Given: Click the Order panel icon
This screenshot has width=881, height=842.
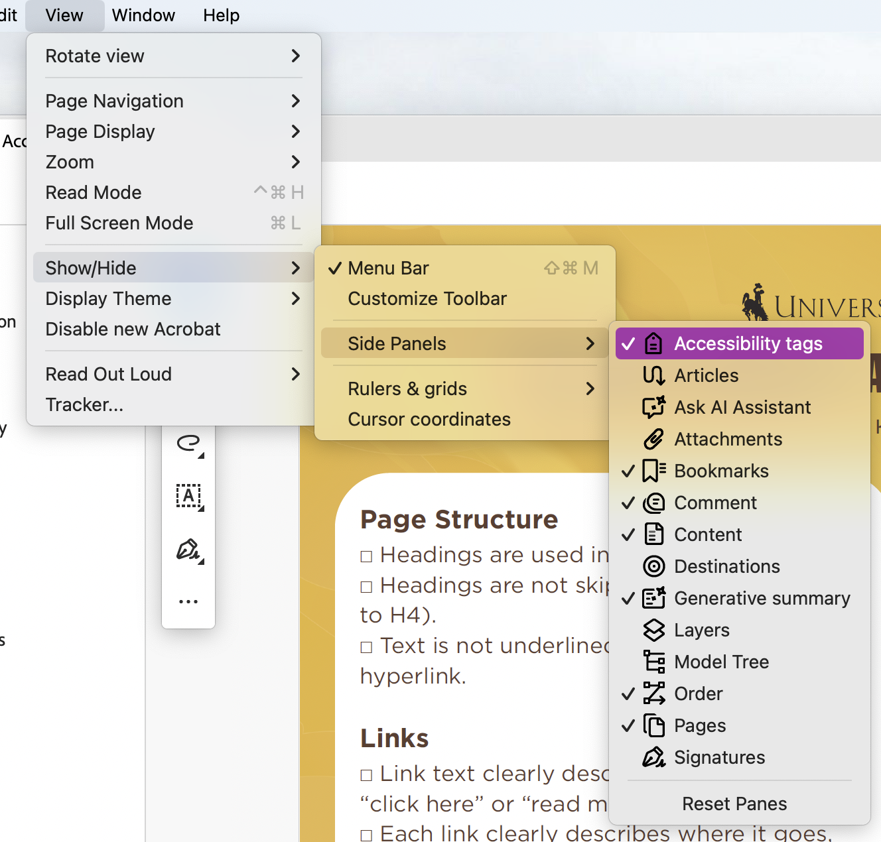Looking at the screenshot, I should coord(653,693).
